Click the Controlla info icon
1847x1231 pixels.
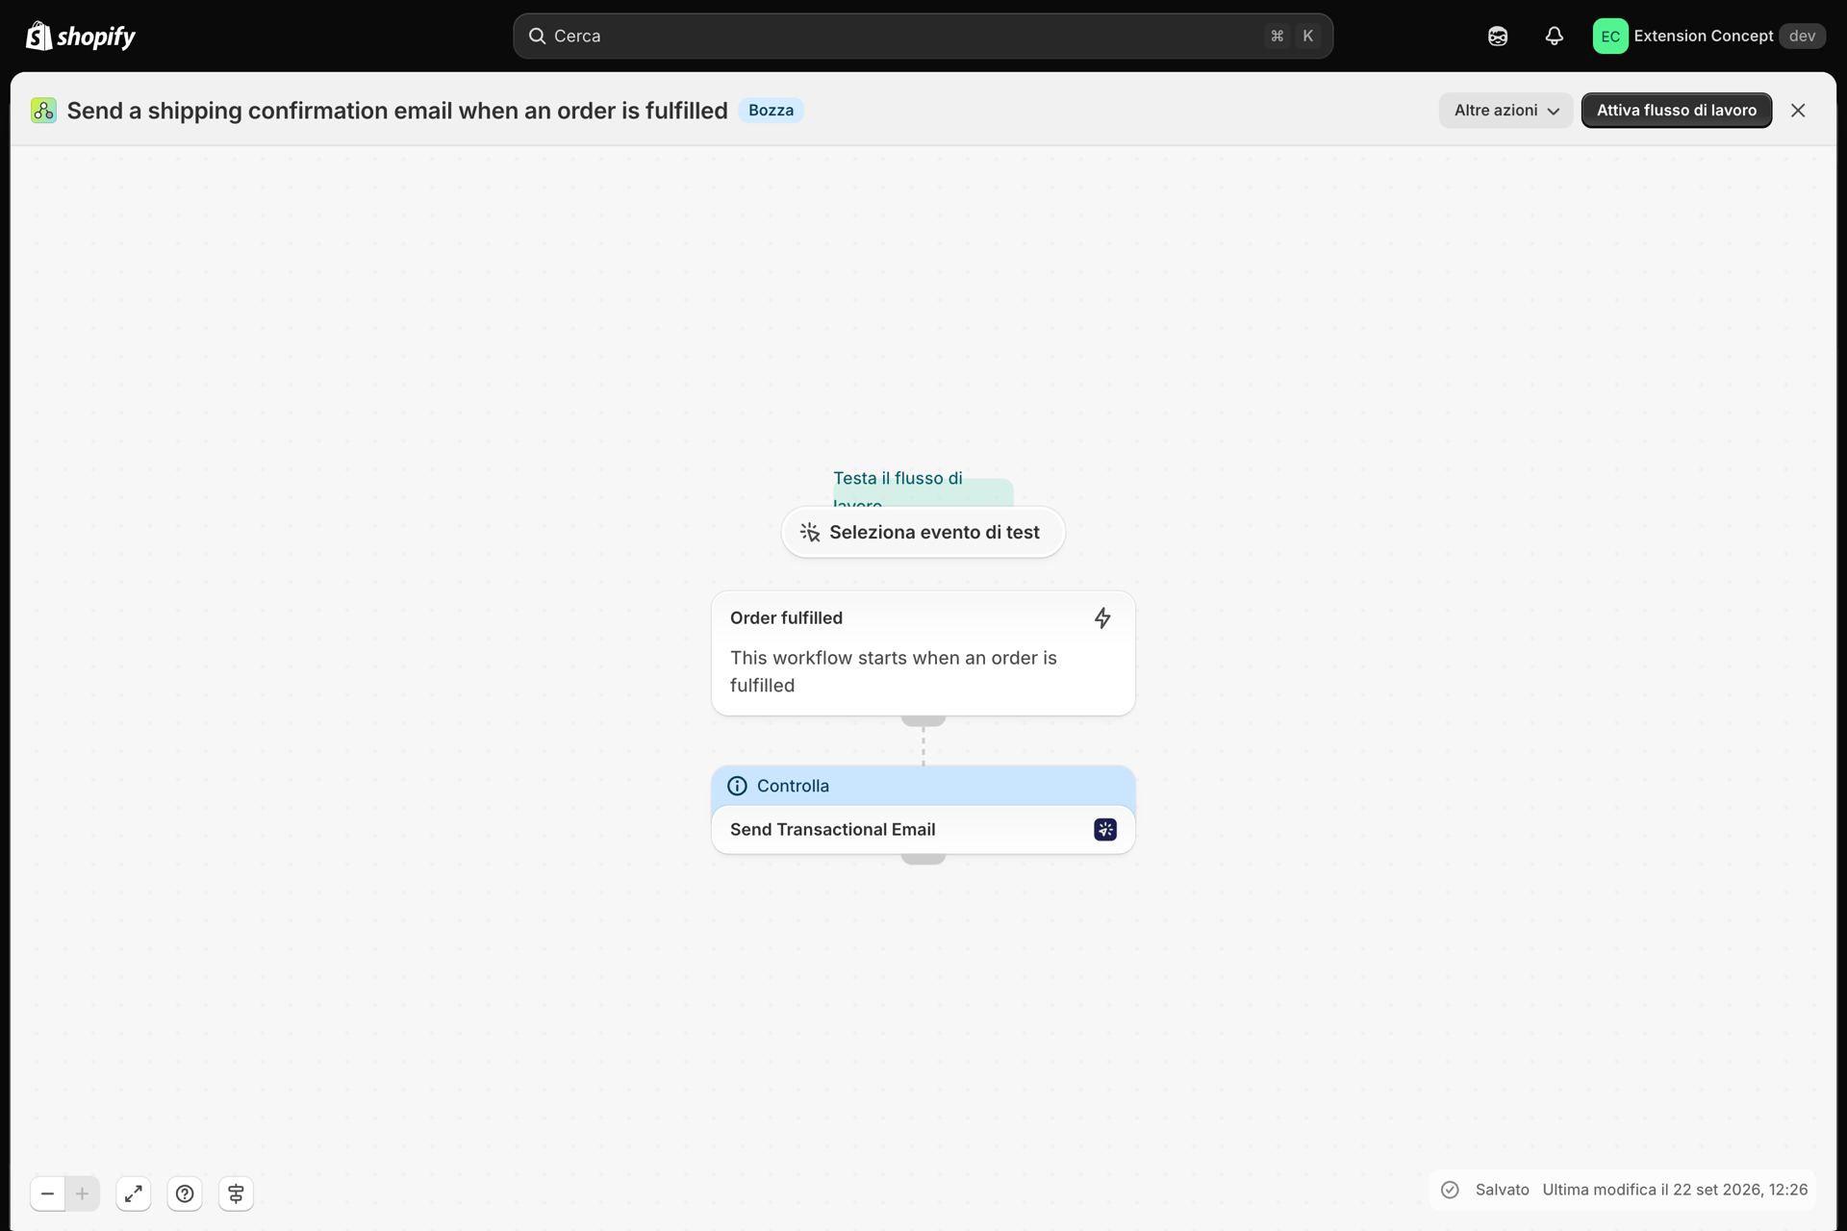click(737, 786)
